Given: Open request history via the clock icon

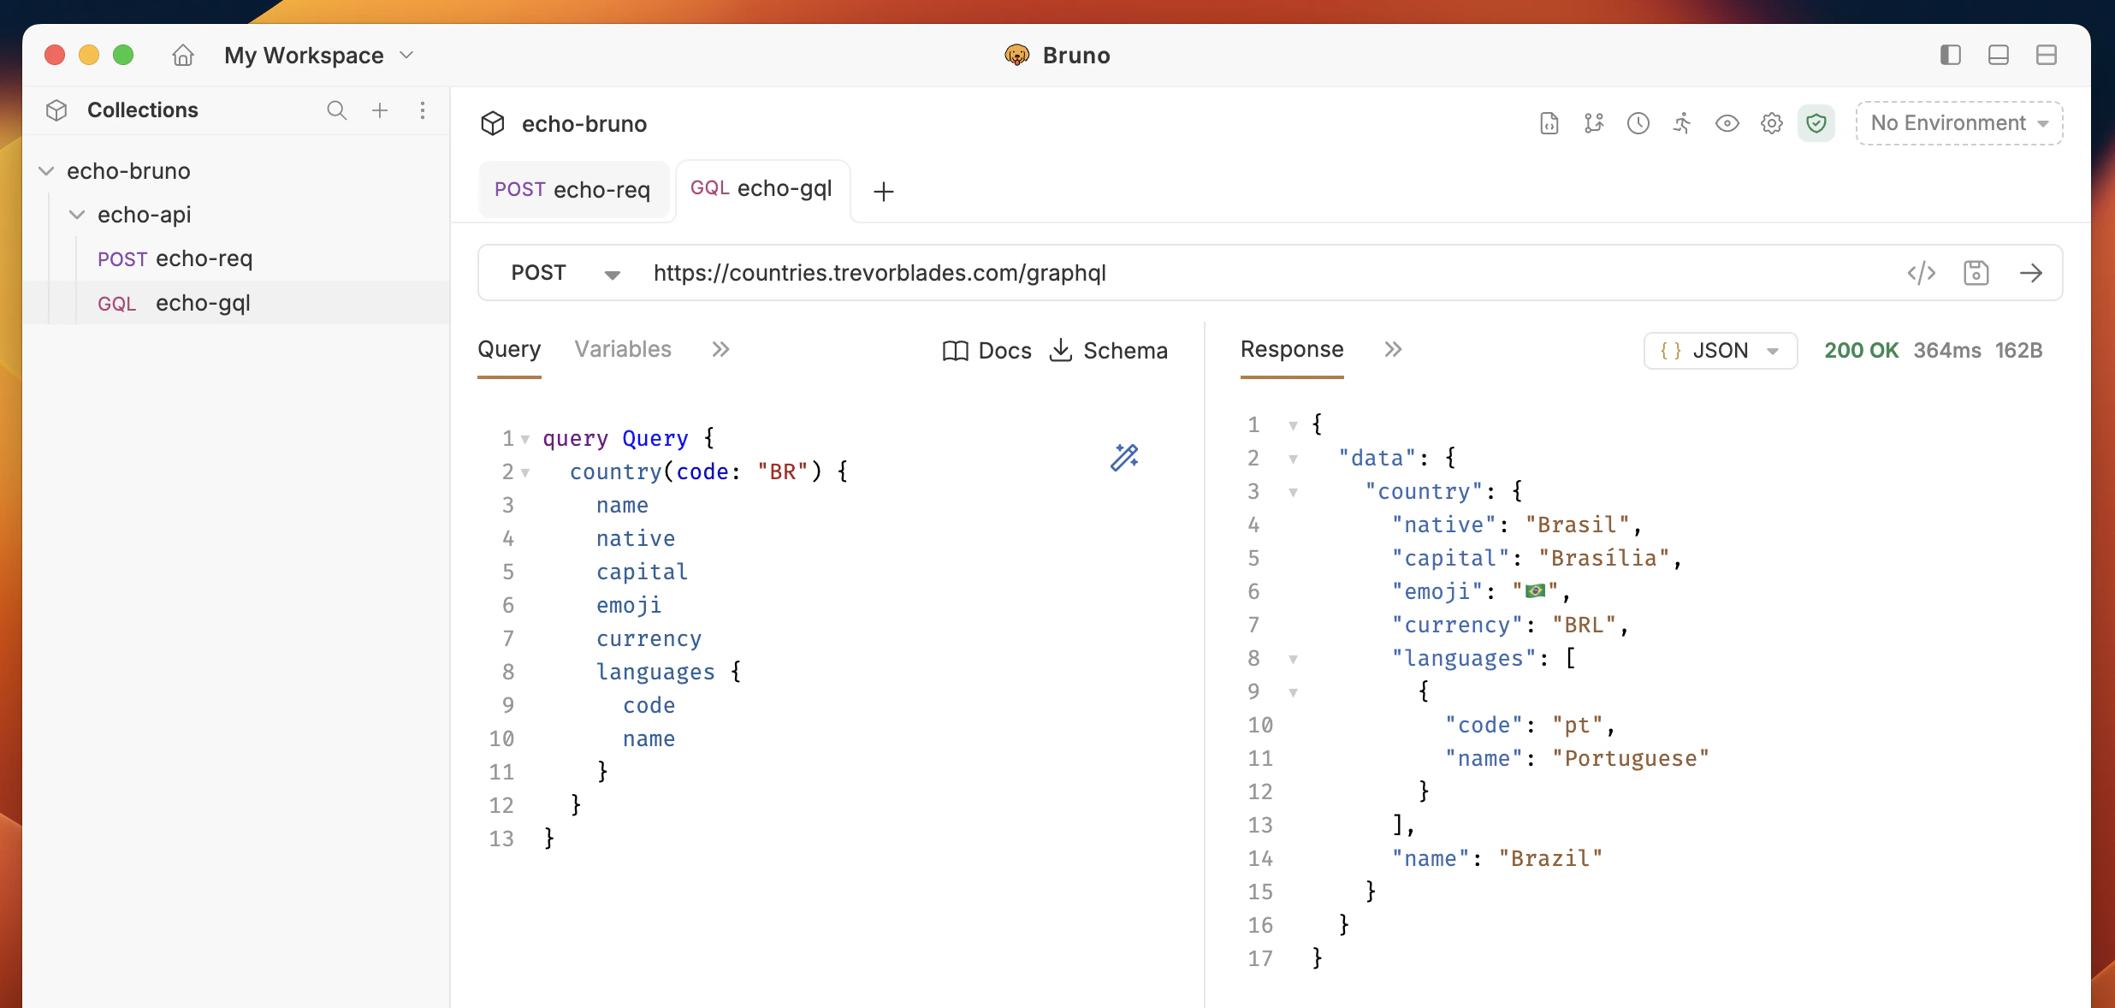Looking at the screenshot, I should pyautogui.click(x=1638, y=122).
